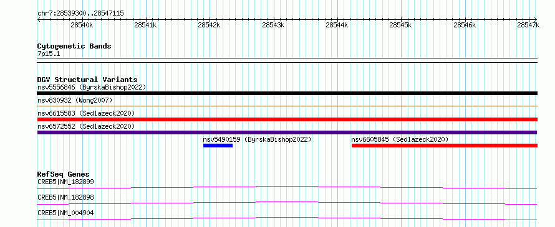Viewport: 555px width, 227px height.
Task: Click the 28545k ruler tick label
Action: [401, 25]
